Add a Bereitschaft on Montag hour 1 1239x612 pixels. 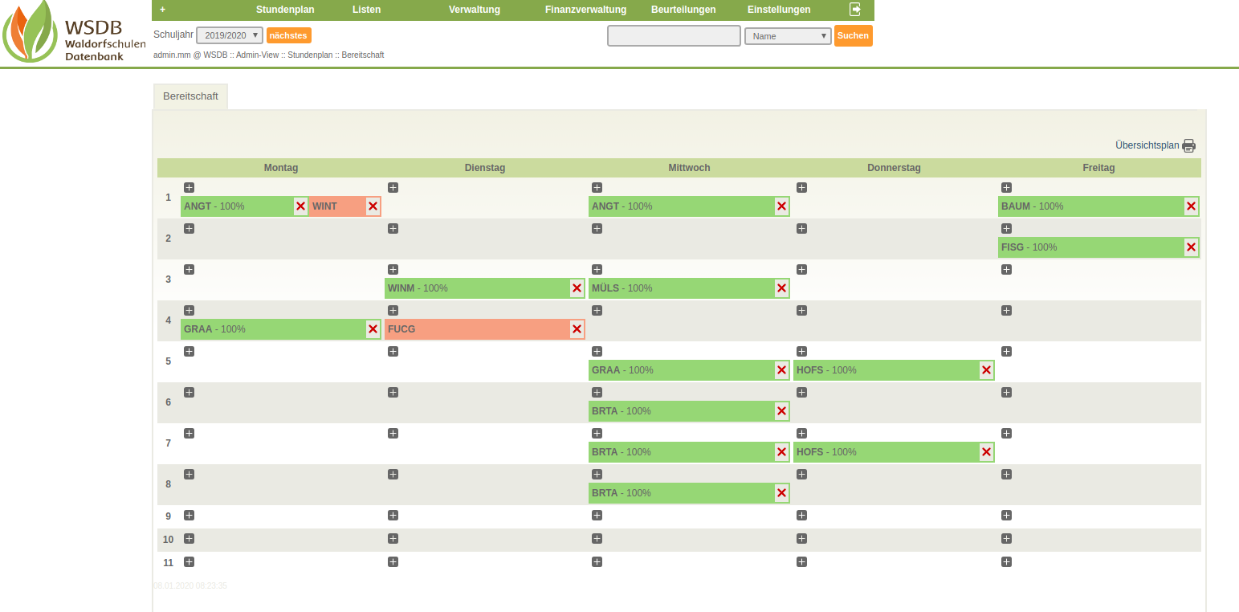coord(189,187)
